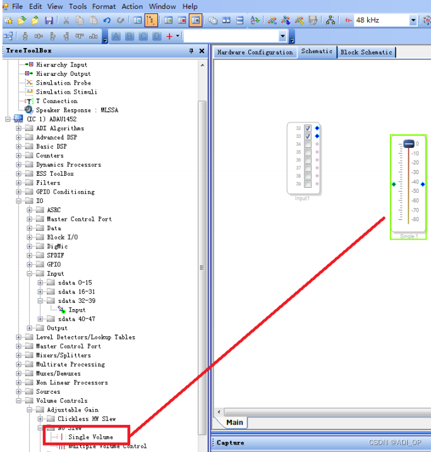Screen dimensions: 431x452
Task: Open the 48 kHz sample rate dropdown
Action: [413, 20]
